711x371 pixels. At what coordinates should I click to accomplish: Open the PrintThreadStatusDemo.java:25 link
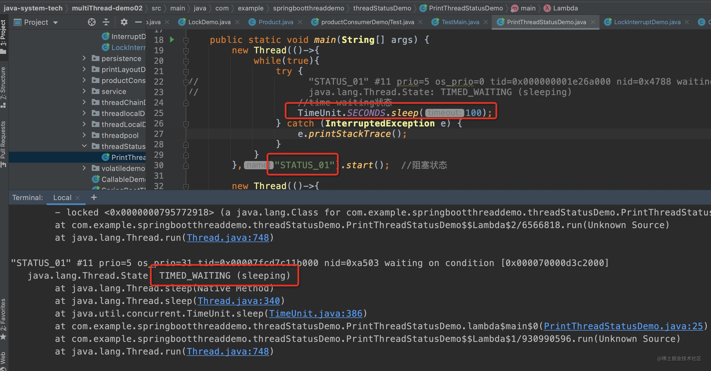tap(623, 326)
